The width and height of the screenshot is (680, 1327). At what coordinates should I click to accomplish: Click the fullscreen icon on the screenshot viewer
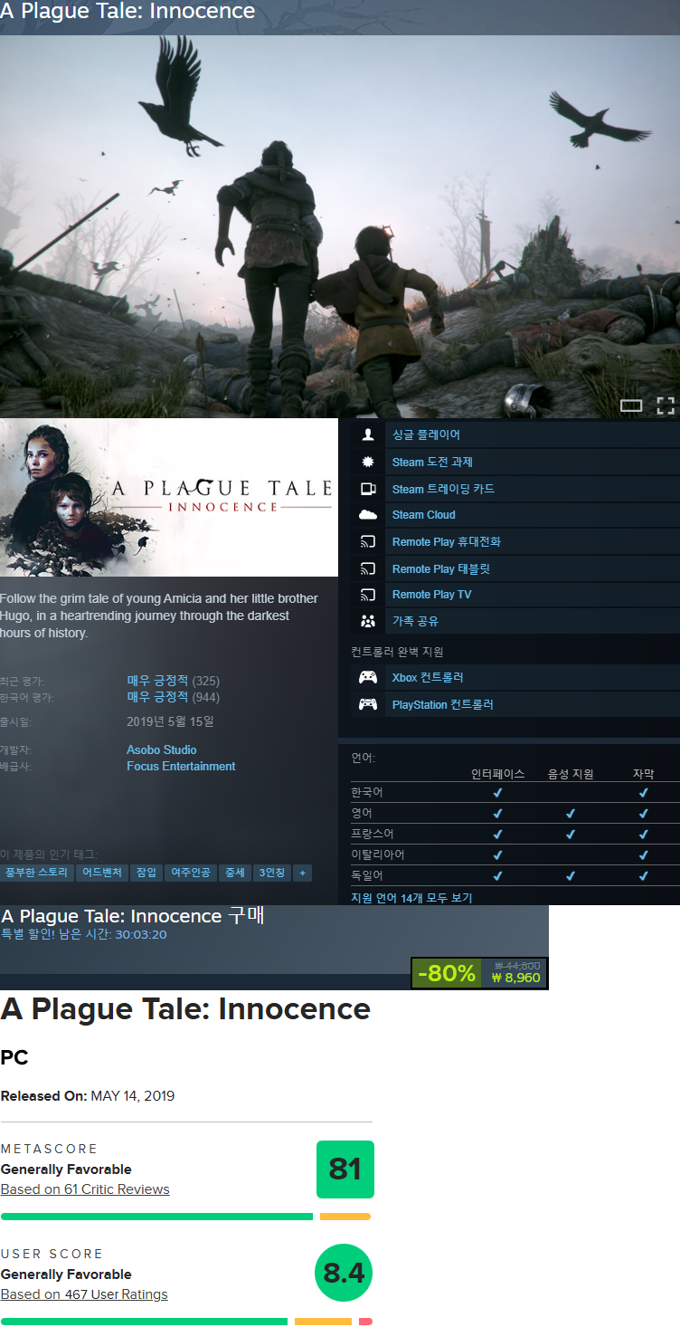[666, 406]
